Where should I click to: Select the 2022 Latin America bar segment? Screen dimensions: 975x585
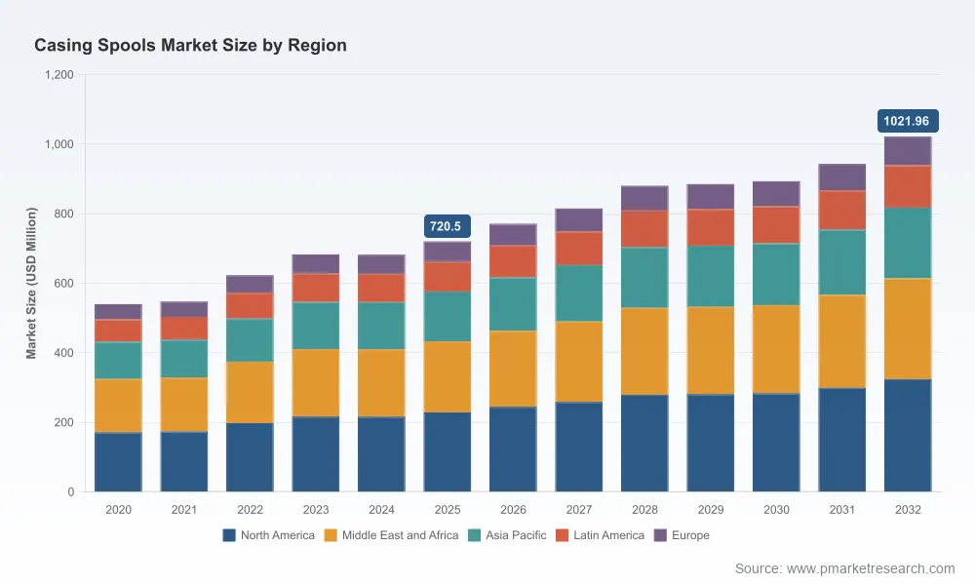click(x=250, y=306)
